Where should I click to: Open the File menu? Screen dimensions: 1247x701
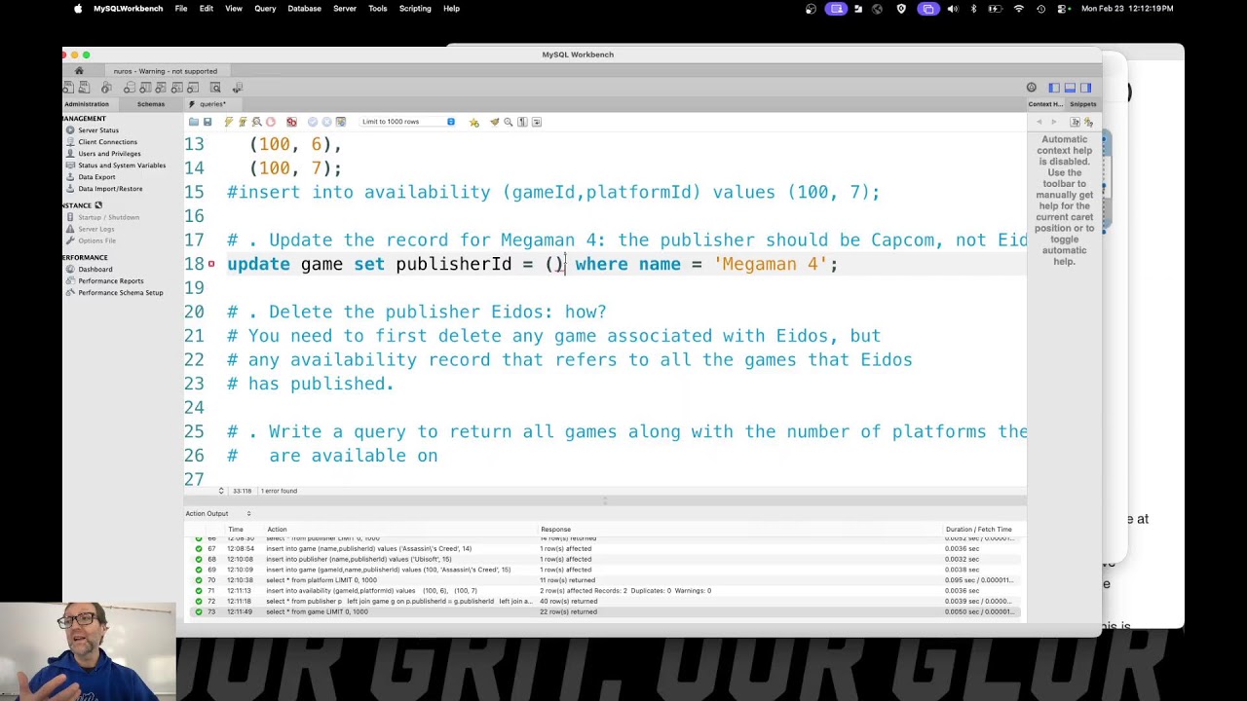(x=181, y=9)
